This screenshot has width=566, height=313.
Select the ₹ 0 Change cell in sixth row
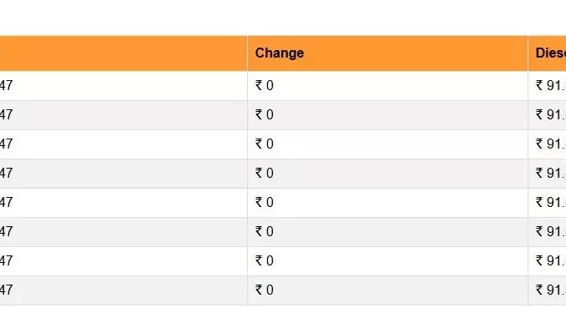(x=387, y=232)
